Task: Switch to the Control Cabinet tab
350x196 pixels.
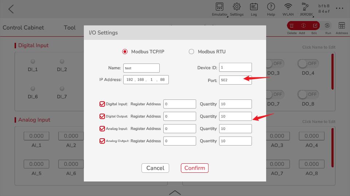Action: [x=23, y=28]
